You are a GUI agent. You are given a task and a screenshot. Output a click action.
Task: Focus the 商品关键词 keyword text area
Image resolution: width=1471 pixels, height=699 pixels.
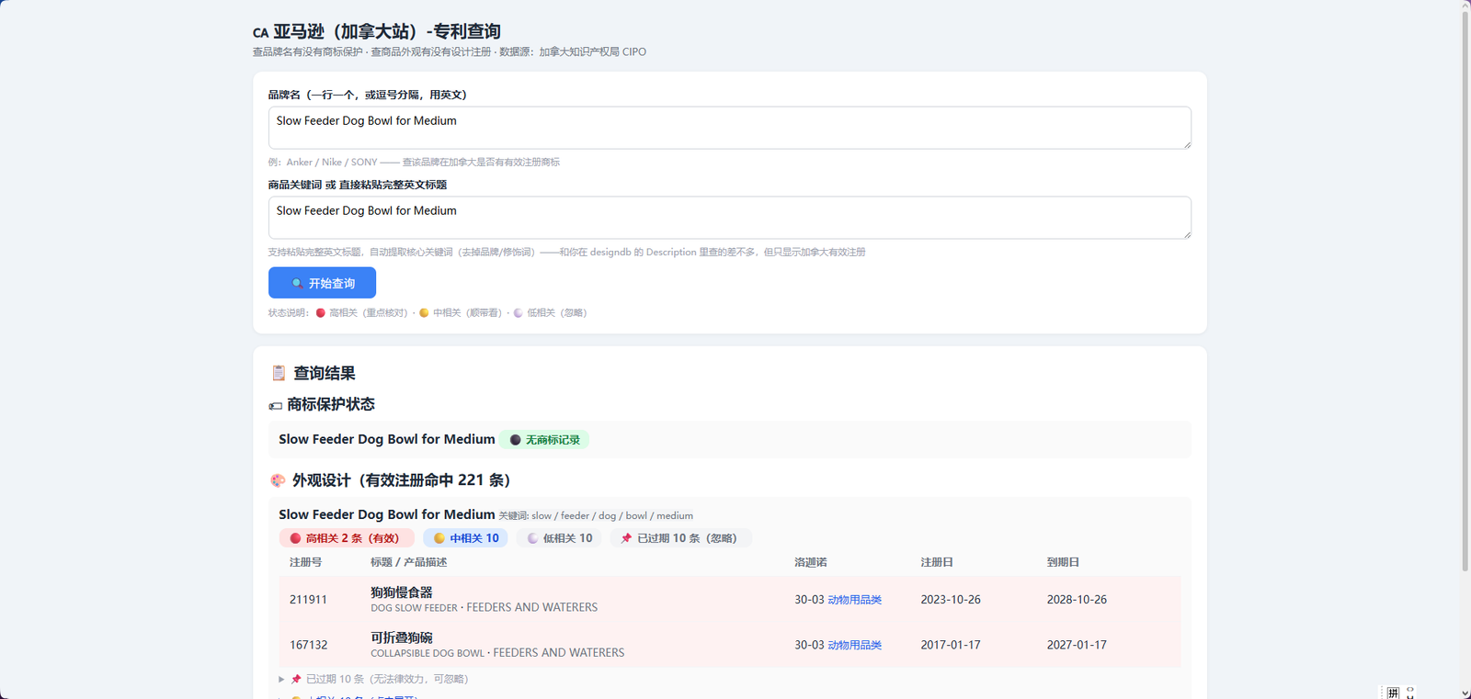pos(730,218)
